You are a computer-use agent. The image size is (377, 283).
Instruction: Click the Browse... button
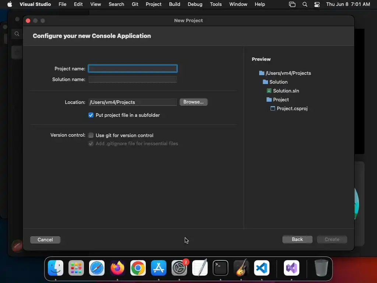pos(194,102)
